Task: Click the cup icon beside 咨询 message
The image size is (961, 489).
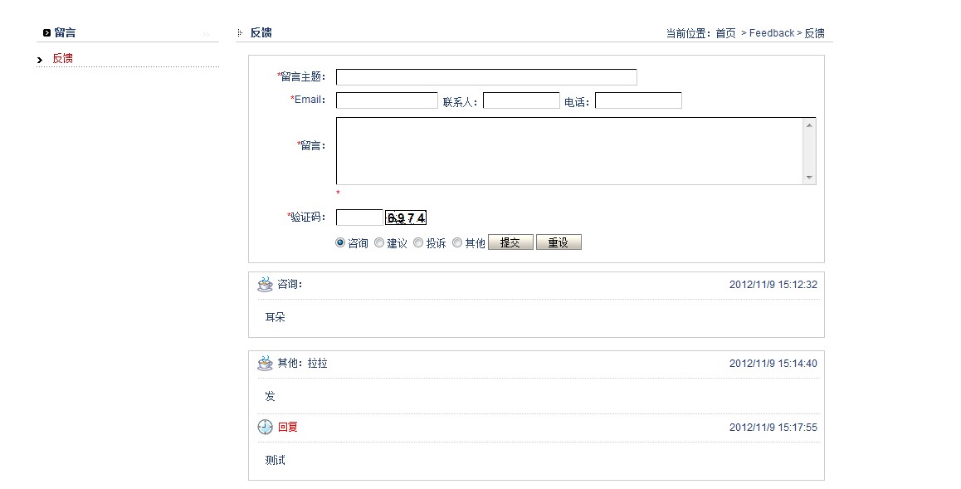Action: pyautogui.click(x=265, y=285)
